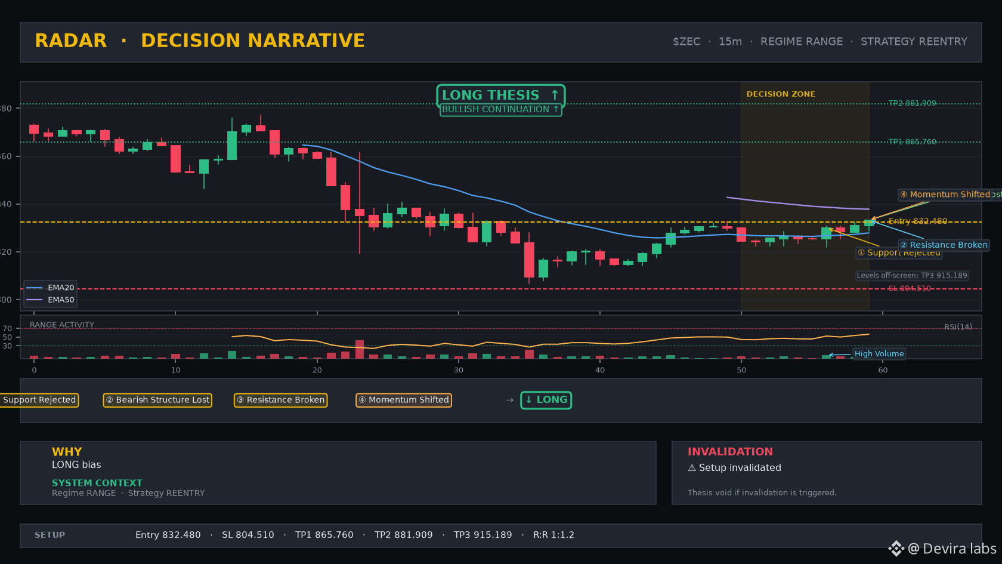Viewport: 1002px width, 564px height.
Task: Click the WHY heading
Action: (67, 452)
